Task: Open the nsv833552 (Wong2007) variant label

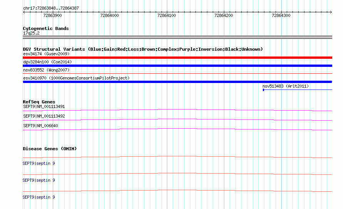Action: pos(46,70)
